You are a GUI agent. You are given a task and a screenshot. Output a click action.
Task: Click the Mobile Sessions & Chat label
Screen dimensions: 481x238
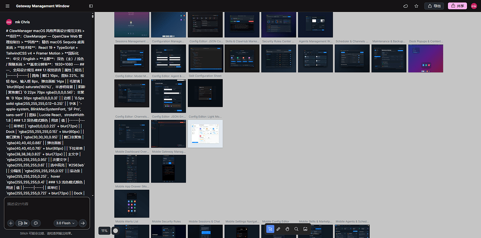point(204,221)
